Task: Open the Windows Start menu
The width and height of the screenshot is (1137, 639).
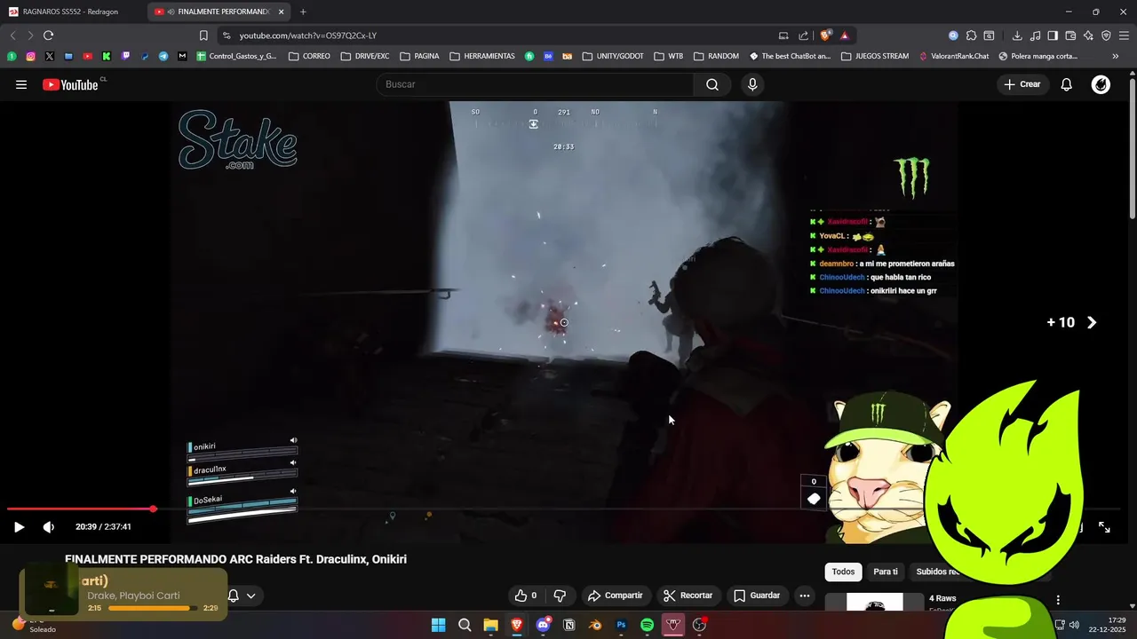Action: (438, 625)
